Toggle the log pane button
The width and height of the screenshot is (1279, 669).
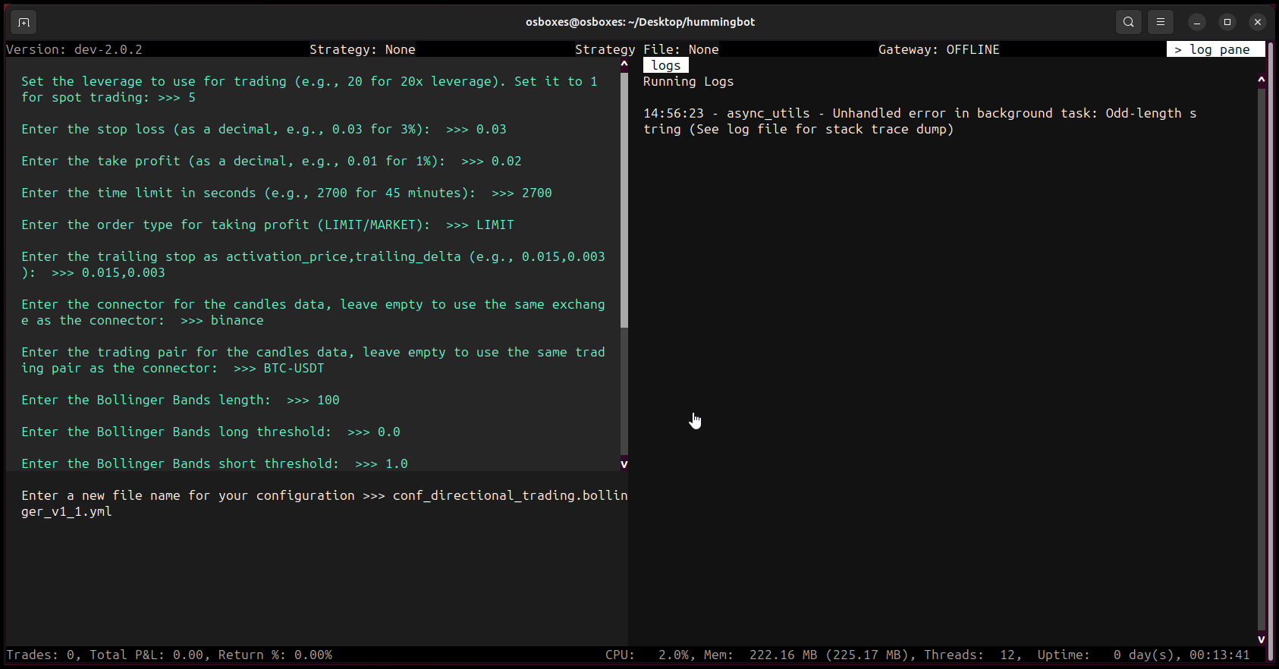click(1215, 49)
